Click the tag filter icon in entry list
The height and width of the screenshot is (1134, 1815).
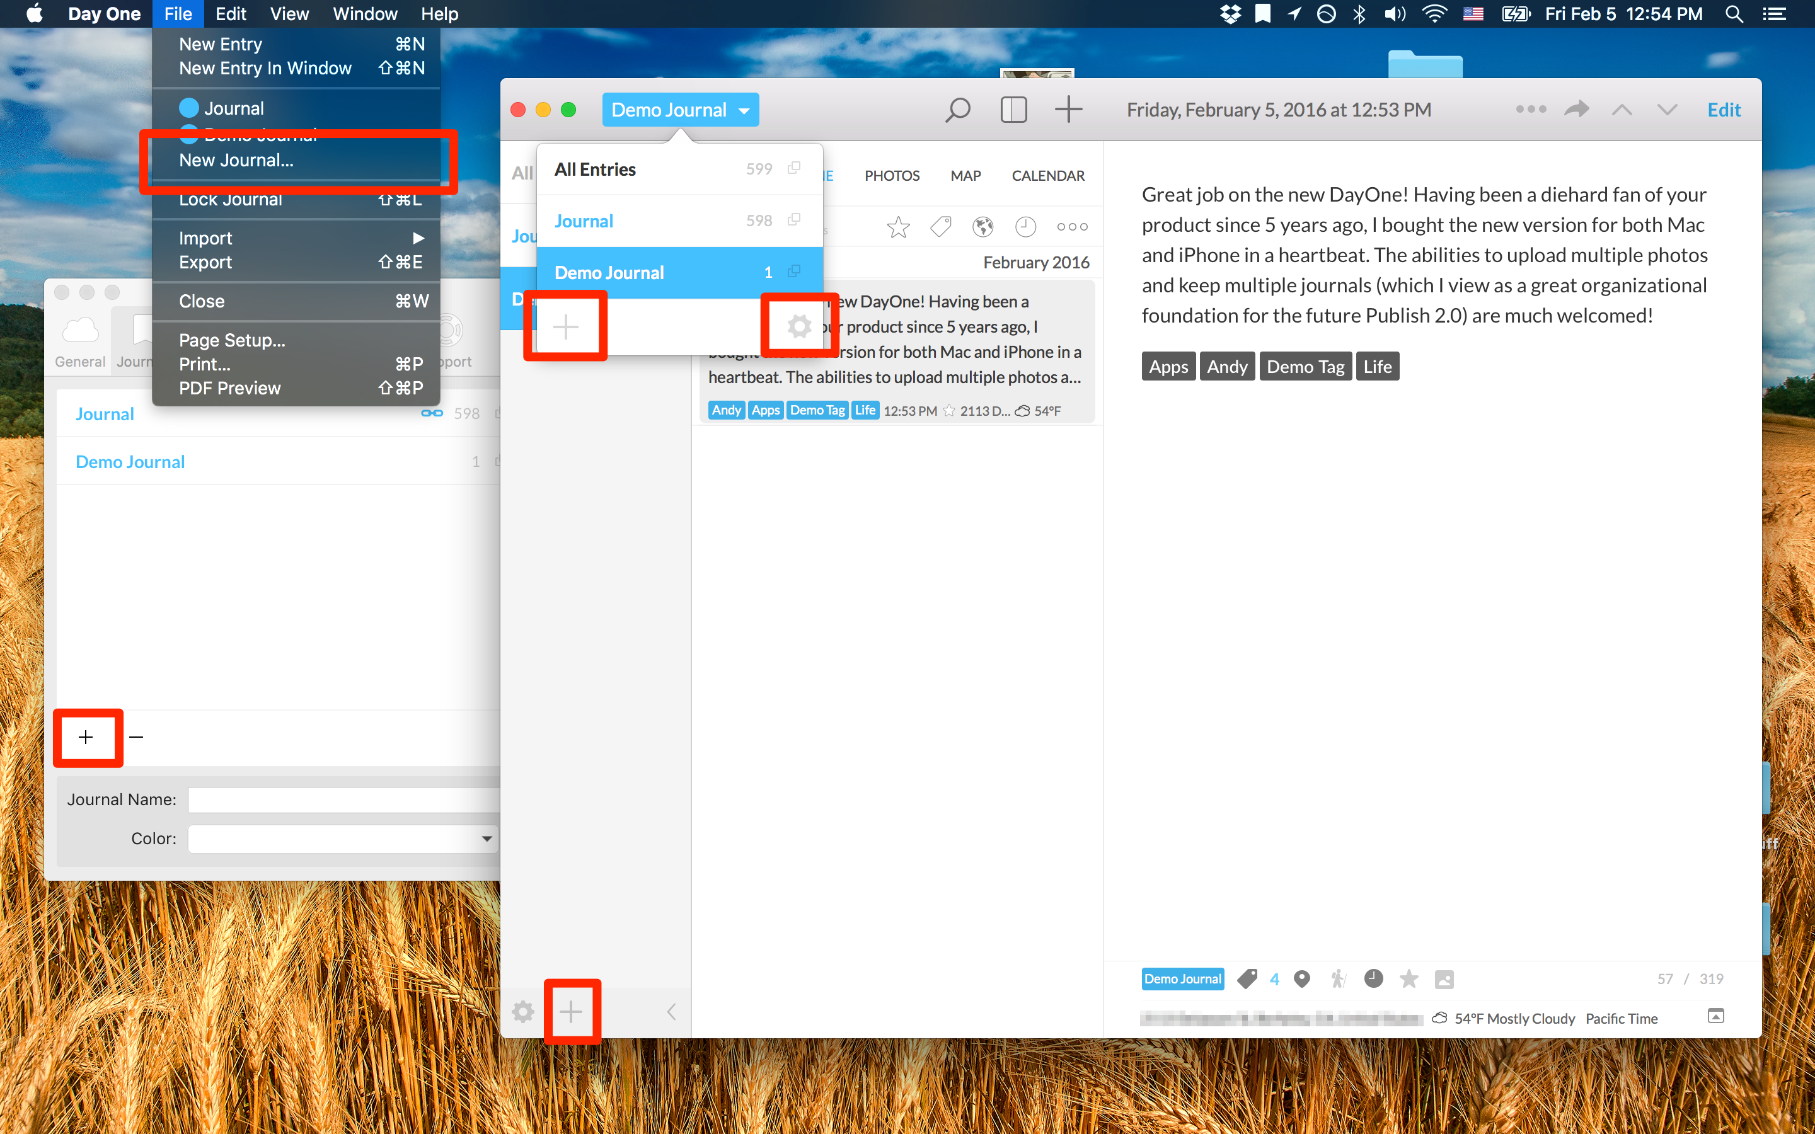pyautogui.click(x=940, y=227)
